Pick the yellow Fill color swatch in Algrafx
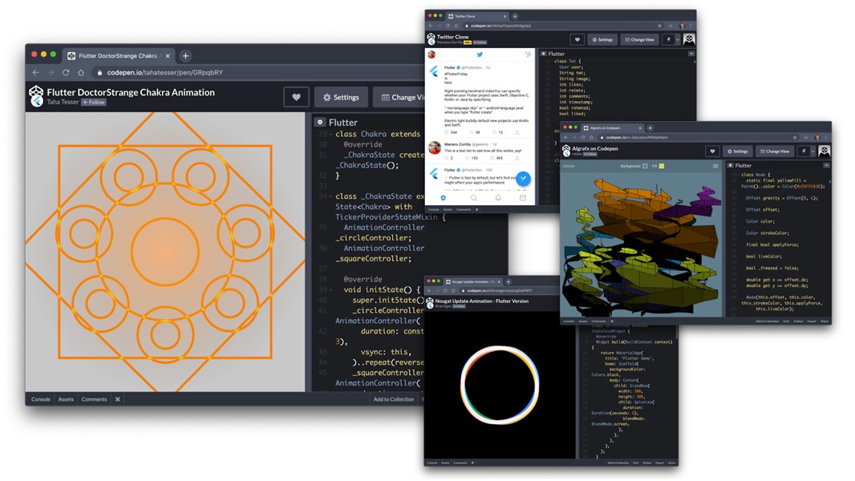 coord(661,166)
